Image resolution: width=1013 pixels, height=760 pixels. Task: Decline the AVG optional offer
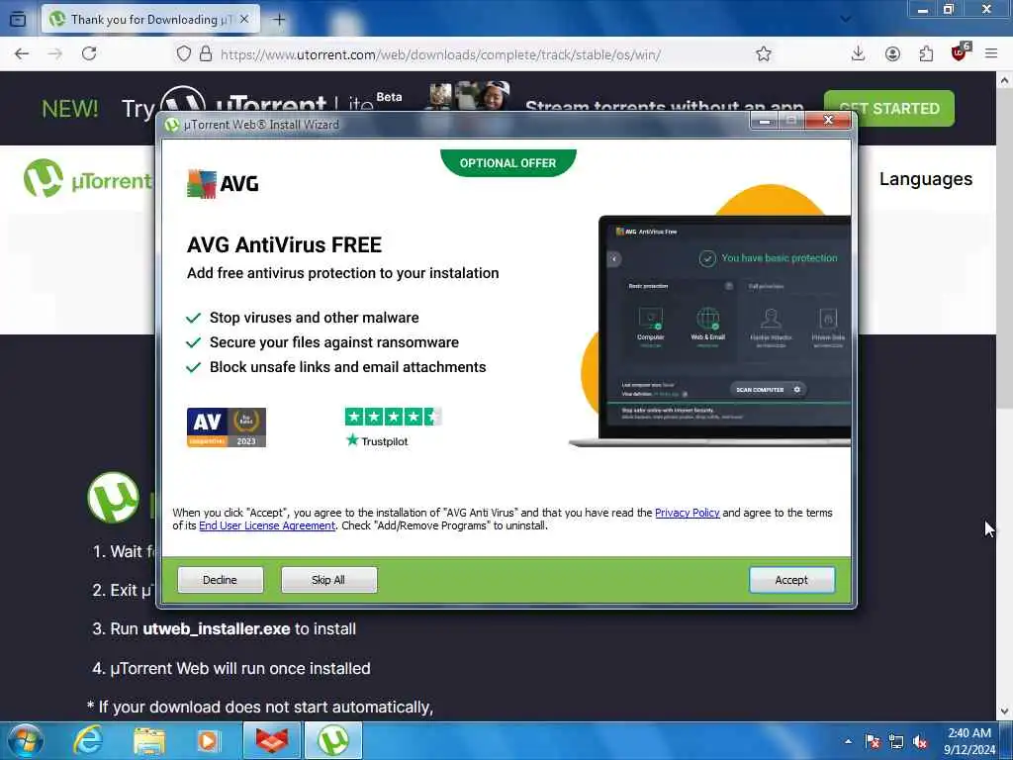(x=220, y=580)
